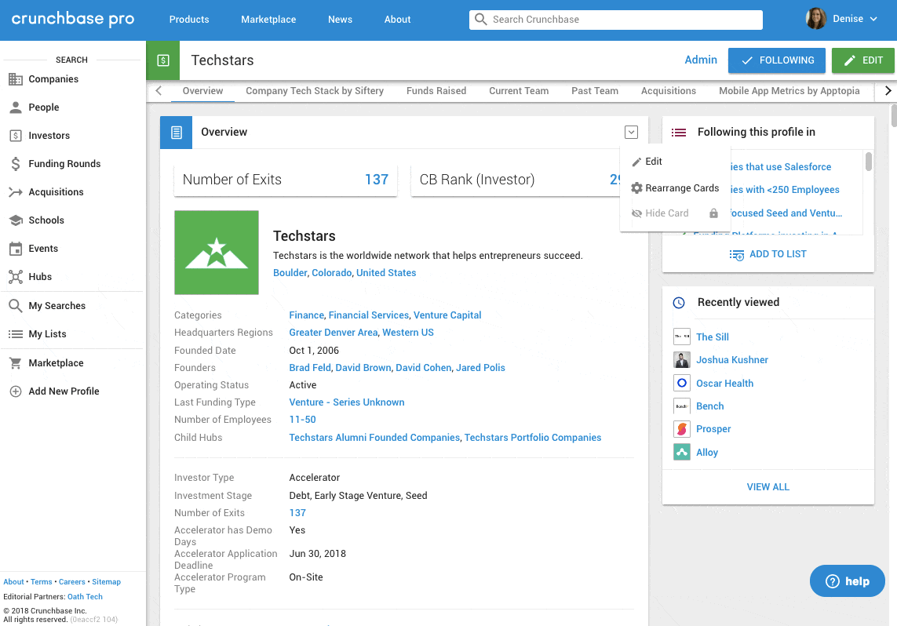
Task: Click inside the Search Crunchbase field
Action: (615, 19)
